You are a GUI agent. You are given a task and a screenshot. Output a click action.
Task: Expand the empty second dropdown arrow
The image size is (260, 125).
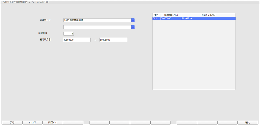[133, 27]
